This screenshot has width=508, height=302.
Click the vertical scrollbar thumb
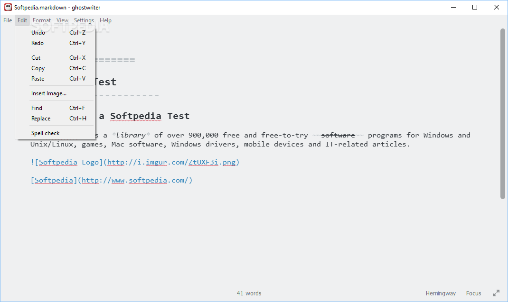pyautogui.click(x=502, y=114)
